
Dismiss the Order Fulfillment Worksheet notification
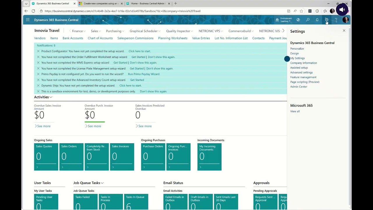(x=38, y=57)
